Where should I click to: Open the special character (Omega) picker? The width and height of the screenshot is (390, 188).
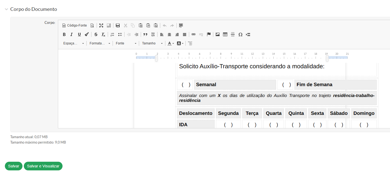tap(240, 34)
